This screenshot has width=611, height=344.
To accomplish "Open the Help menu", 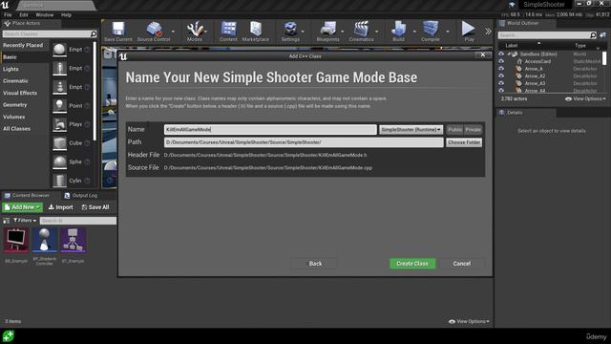I will click(66, 15).
